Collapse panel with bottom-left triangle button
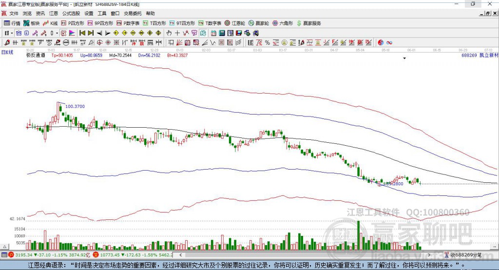Screen dimensions: 499x270 tap(4, 247)
